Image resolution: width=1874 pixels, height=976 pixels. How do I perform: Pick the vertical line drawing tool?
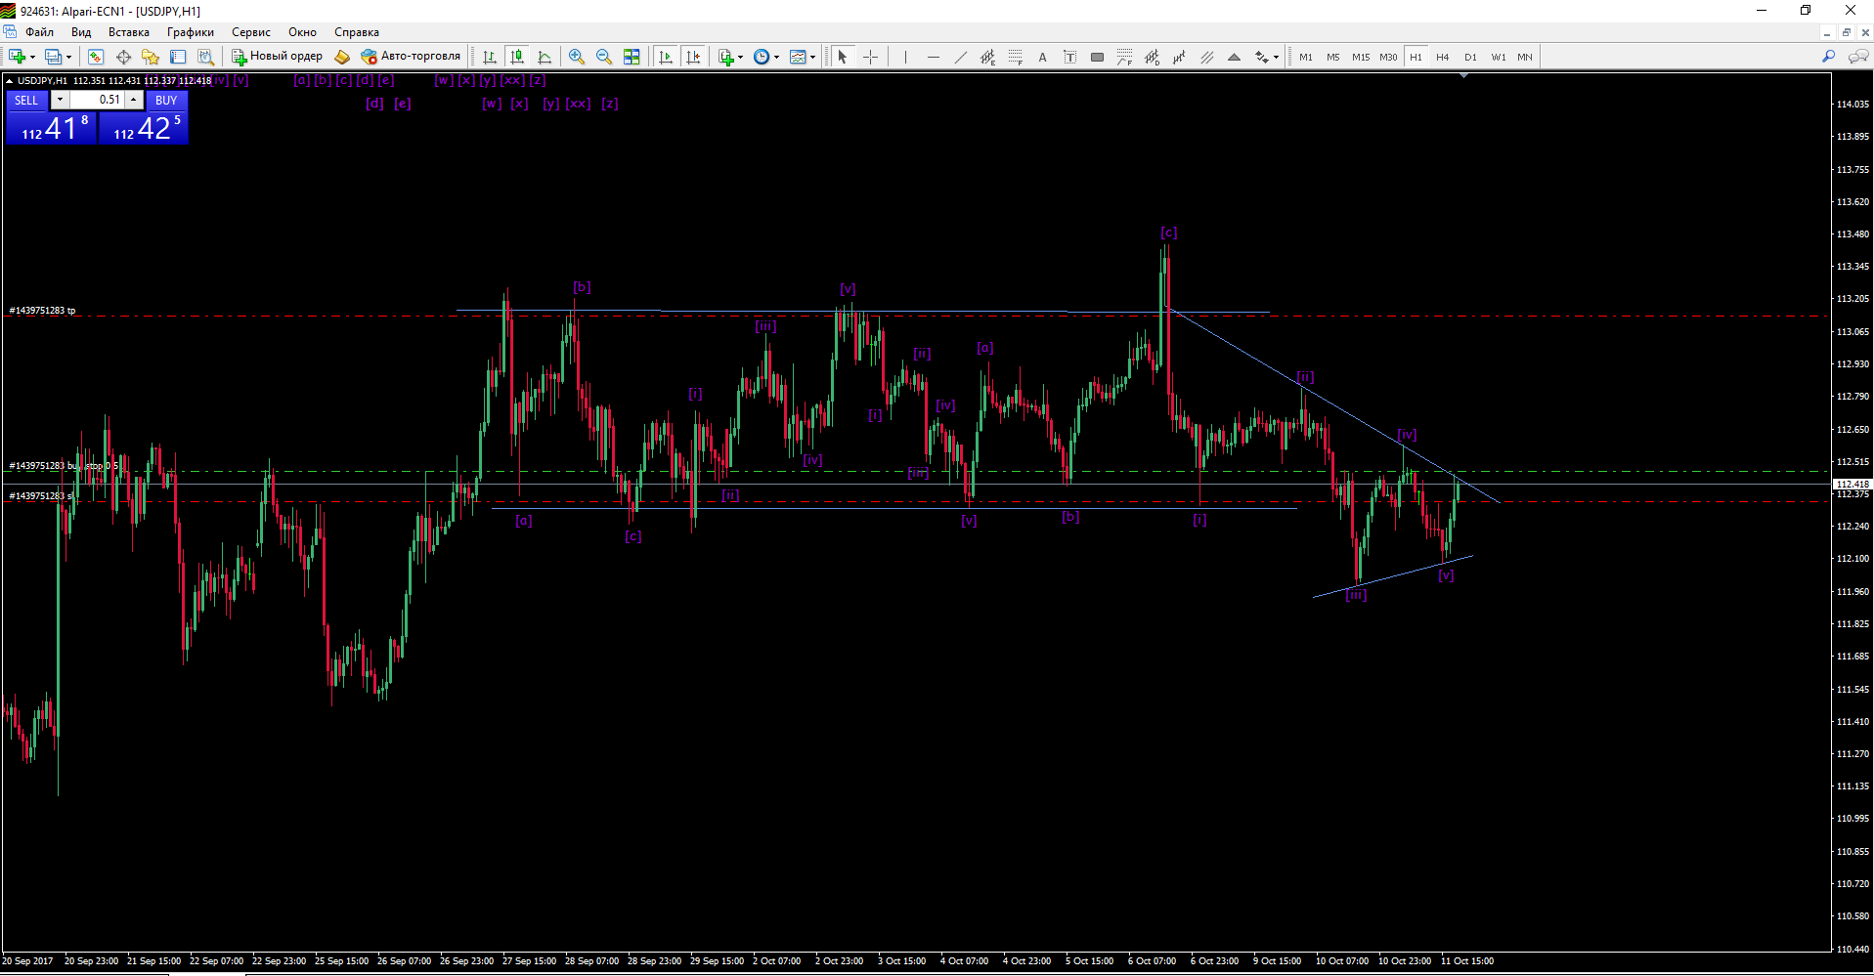click(x=905, y=57)
